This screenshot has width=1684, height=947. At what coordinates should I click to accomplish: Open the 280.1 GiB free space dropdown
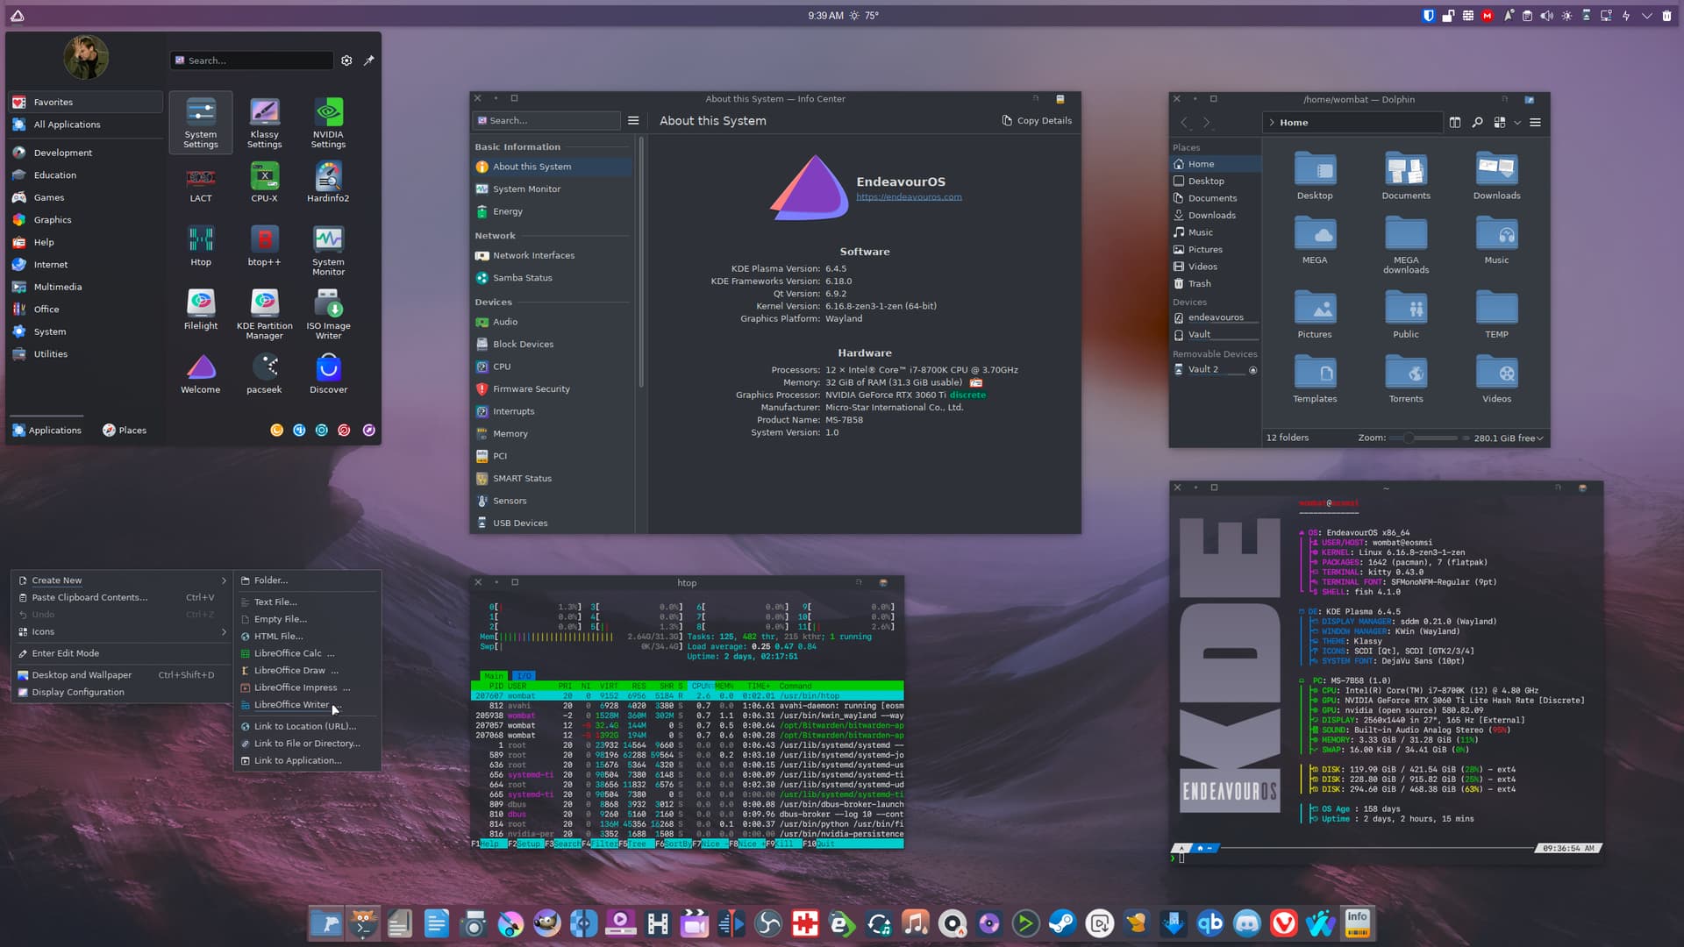click(1509, 438)
